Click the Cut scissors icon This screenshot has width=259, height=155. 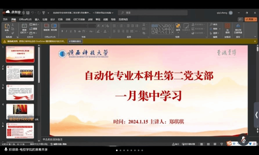pyautogui.click(x=12, y=25)
